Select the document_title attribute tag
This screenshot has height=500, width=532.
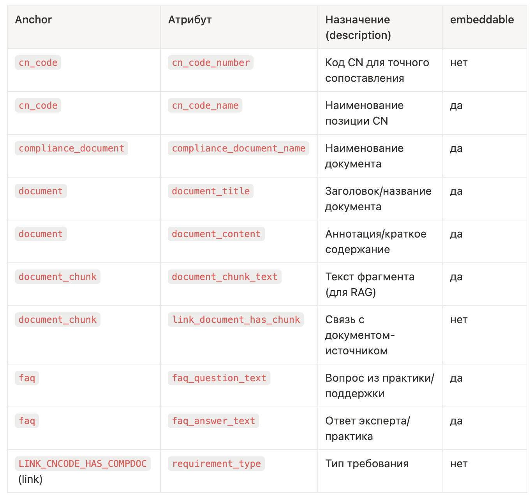211,191
